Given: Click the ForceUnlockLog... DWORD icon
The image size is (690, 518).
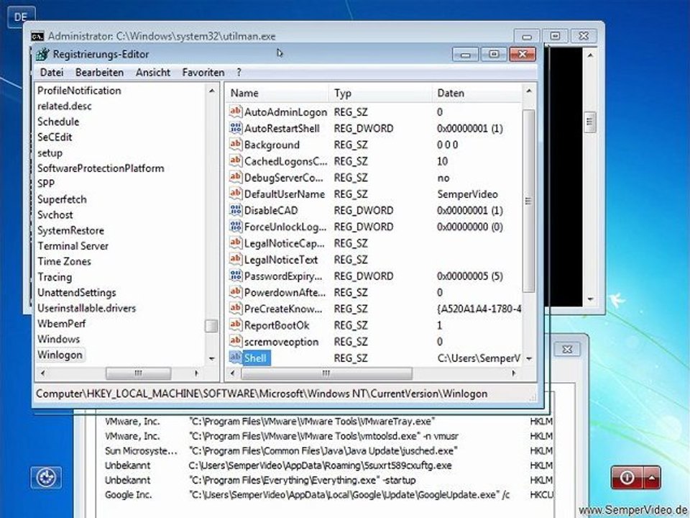Looking at the screenshot, I should click(x=236, y=227).
